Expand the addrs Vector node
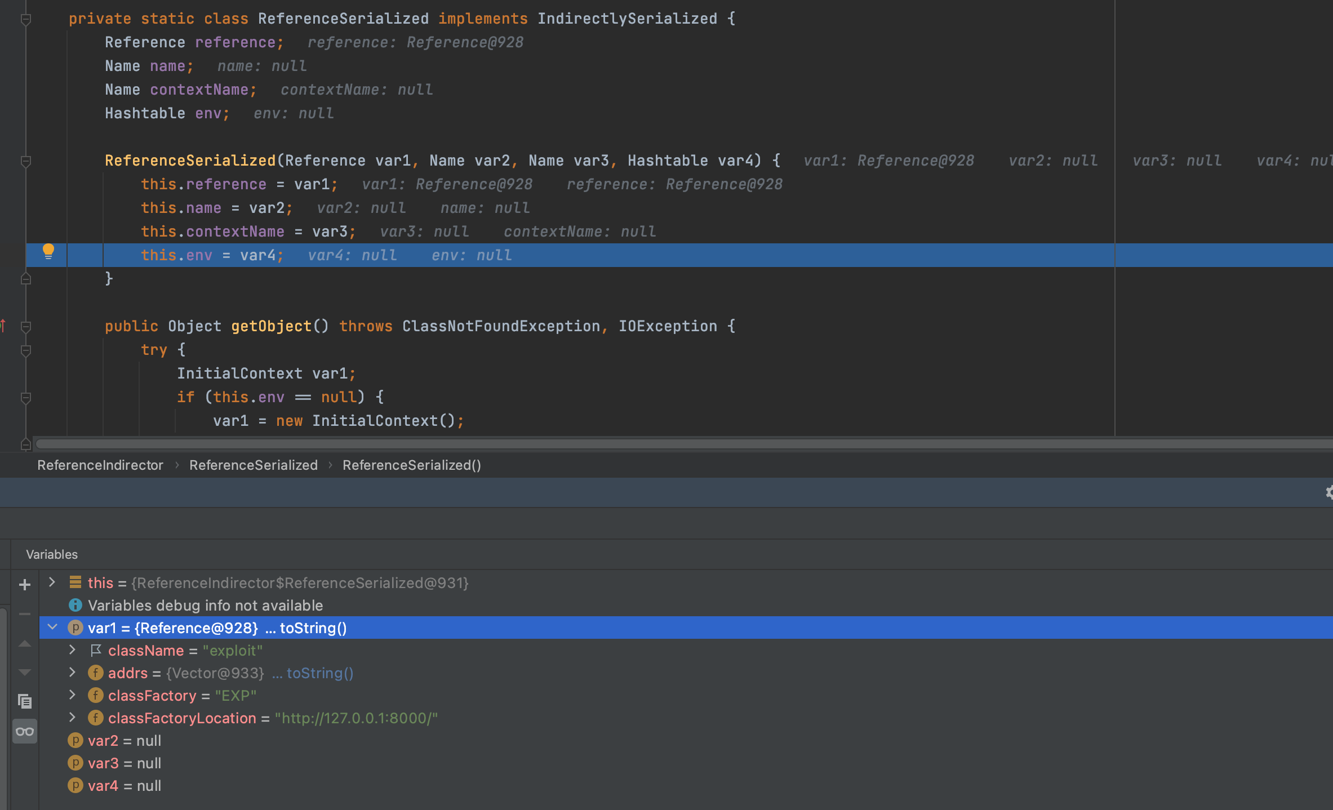Screen dimensions: 1333x810 pos(72,672)
